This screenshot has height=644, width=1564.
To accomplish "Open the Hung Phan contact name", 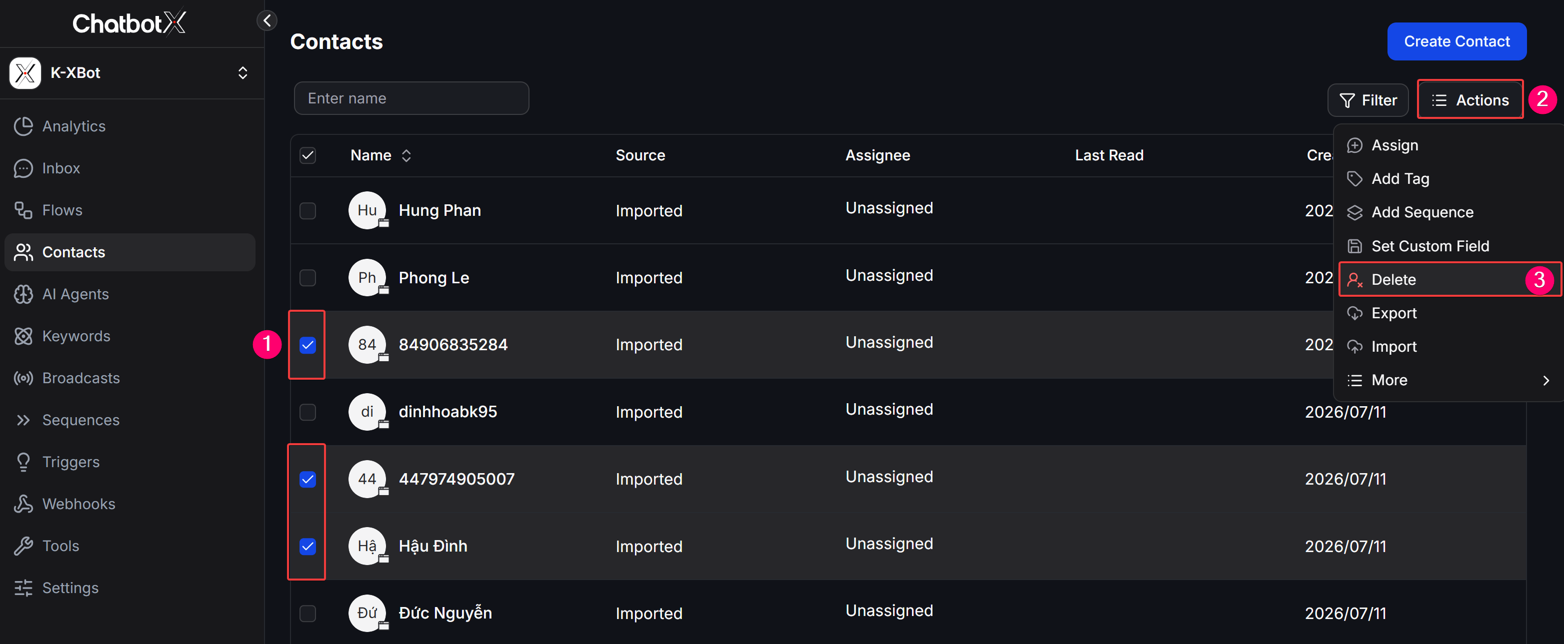I will pyautogui.click(x=439, y=210).
